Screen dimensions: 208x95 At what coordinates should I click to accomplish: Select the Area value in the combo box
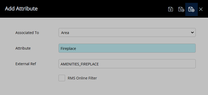coord(65,33)
